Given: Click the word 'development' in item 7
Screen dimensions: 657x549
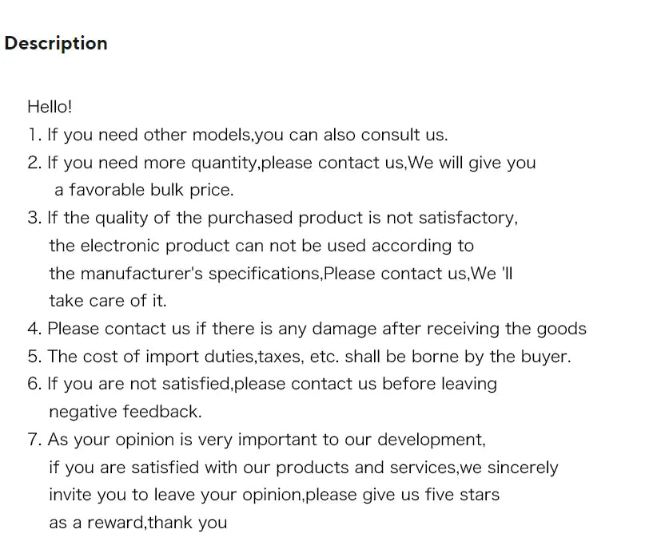Looking at the screenshot, I should point(429,440).
